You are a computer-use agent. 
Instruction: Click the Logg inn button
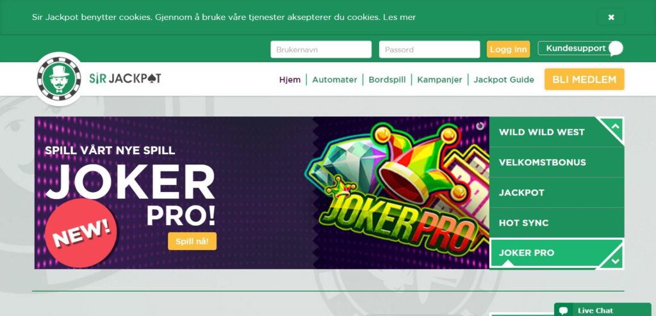(508, 49)
